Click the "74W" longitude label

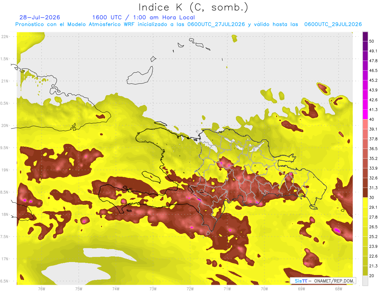tap(116, 289)
